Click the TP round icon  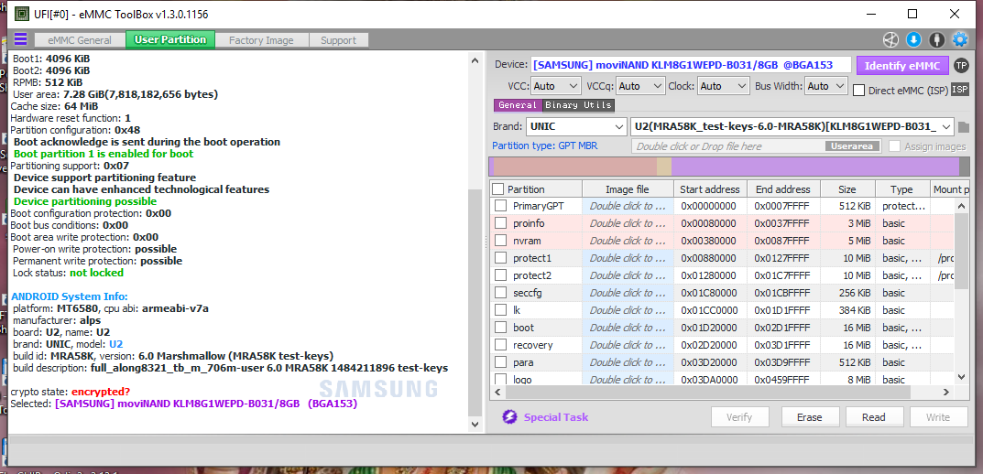coord(960,65)
